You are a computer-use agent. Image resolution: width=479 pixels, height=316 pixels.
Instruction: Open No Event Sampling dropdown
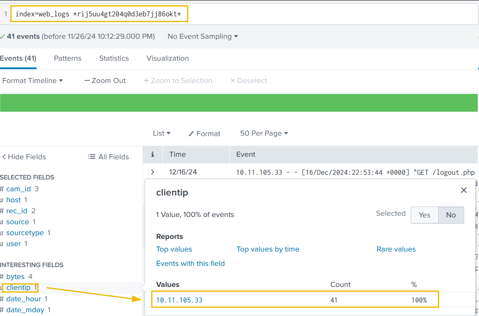click(x=203, y=37)
